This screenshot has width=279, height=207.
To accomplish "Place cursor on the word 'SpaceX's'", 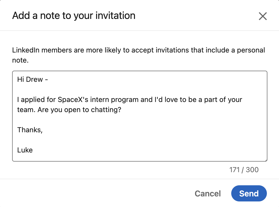I will click(x=73, y=100).
